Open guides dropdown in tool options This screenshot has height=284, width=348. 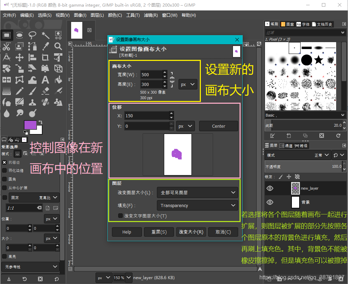[x=31, y=267]
